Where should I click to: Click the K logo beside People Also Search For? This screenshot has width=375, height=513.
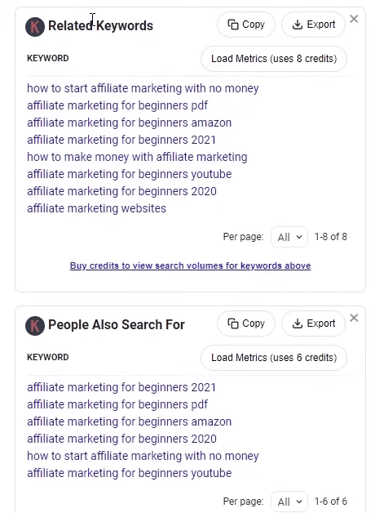(x=35, y=326)
